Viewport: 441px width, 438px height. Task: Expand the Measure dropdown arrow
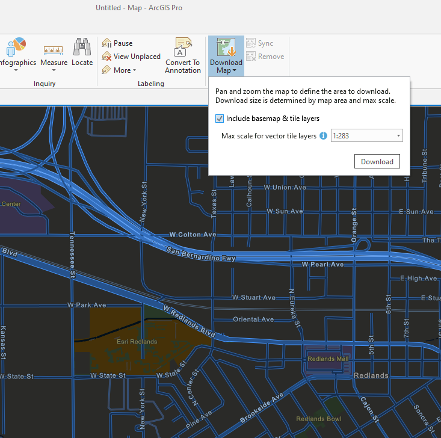(x=54, y=70)
